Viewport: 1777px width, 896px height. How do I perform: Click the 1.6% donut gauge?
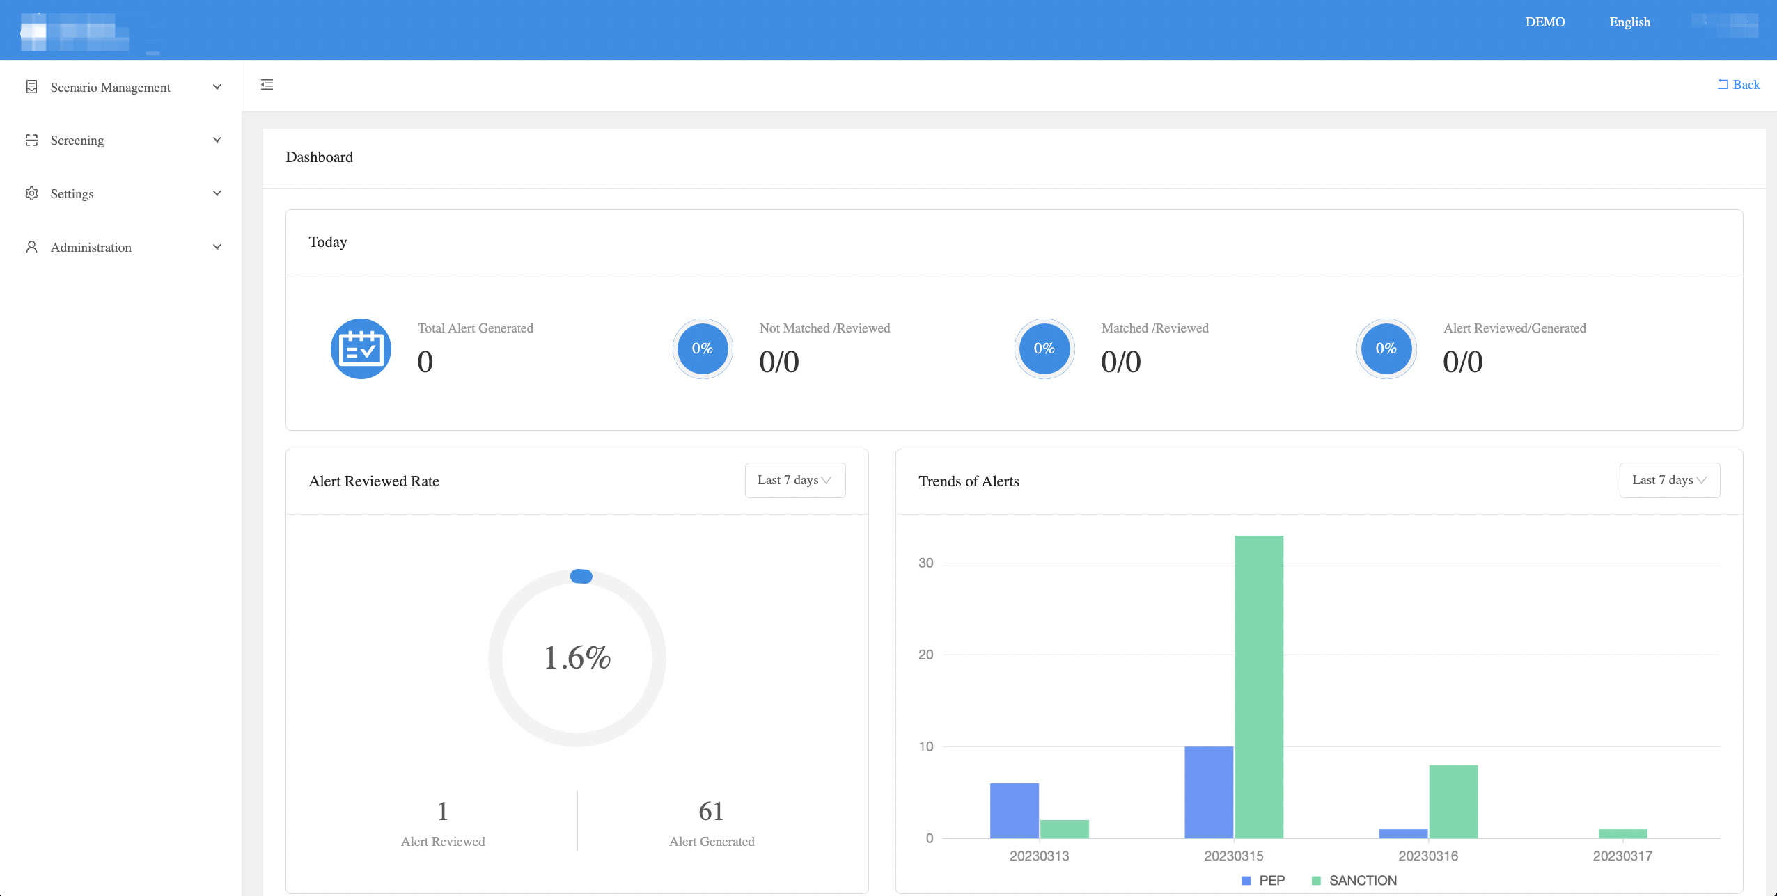coord(577,657)
